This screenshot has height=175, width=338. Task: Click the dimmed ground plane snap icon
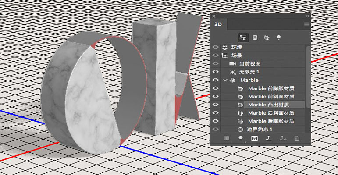point(283,138)
